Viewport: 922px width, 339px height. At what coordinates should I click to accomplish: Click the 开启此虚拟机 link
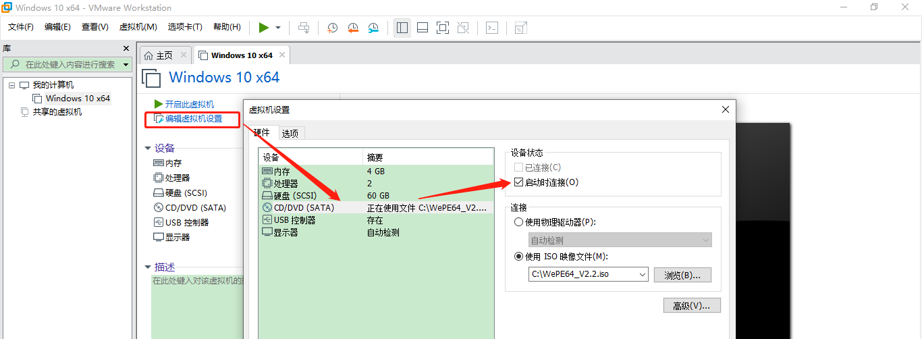coord(190,104)
